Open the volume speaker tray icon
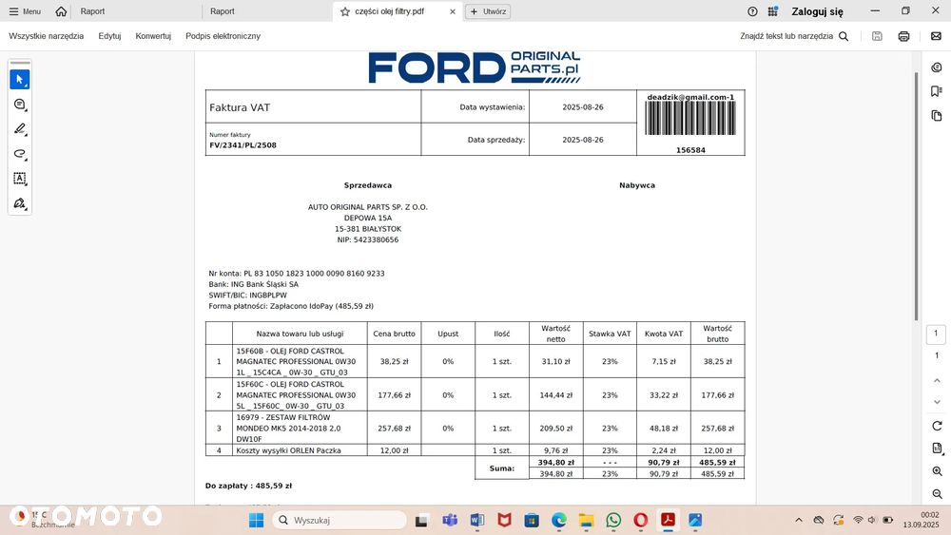951x535 pixels. click(872, 520)
